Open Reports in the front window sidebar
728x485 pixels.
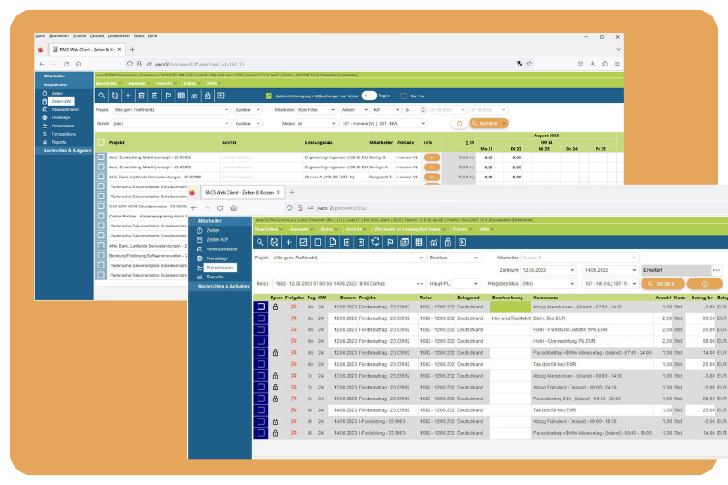tap(214, 277)
